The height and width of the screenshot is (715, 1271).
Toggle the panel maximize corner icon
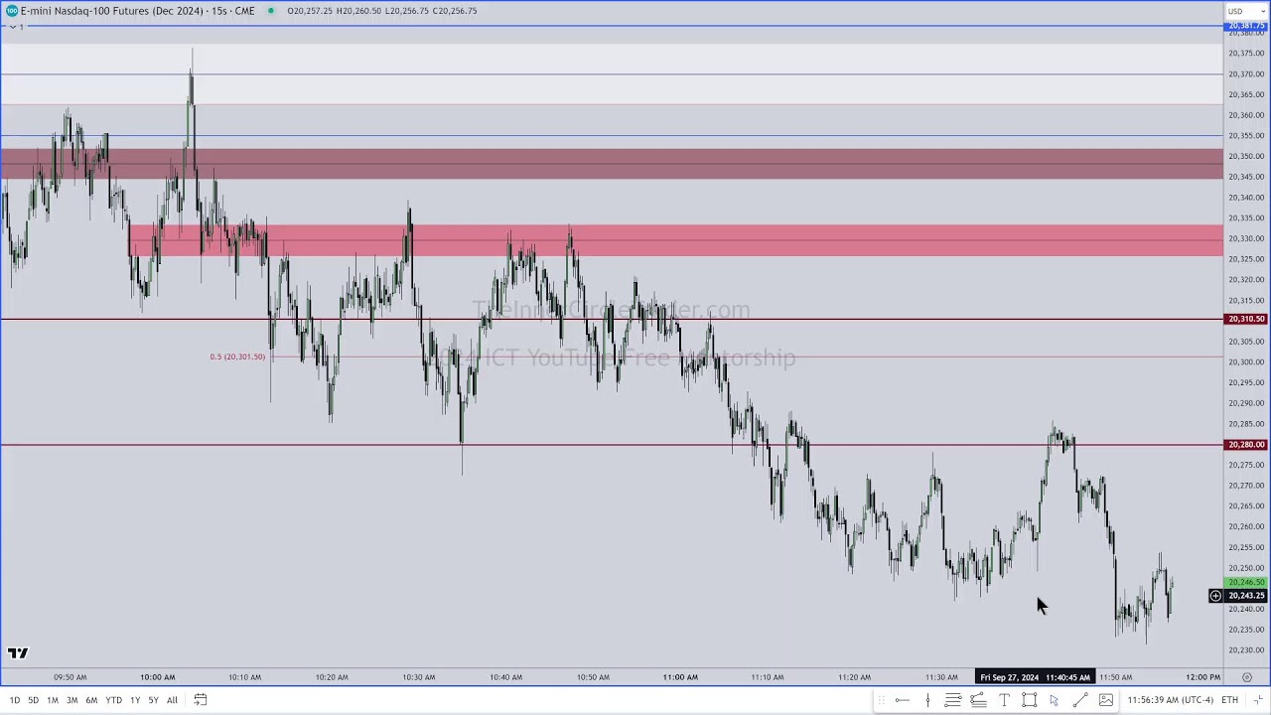click(x=1258, y=700)
